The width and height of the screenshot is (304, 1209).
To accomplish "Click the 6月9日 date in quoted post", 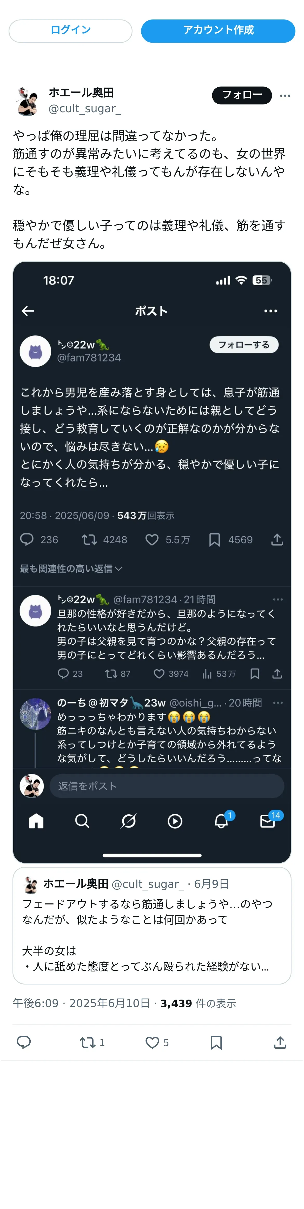I will pyautogui.click(x=211, y=884).
